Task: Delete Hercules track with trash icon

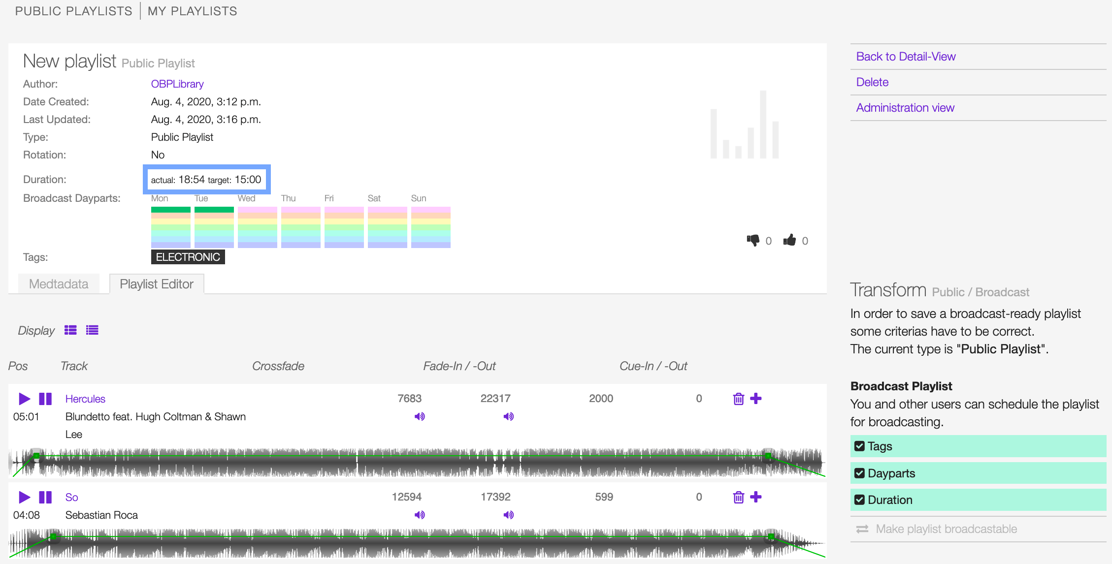Action: (x=738, y=399)
